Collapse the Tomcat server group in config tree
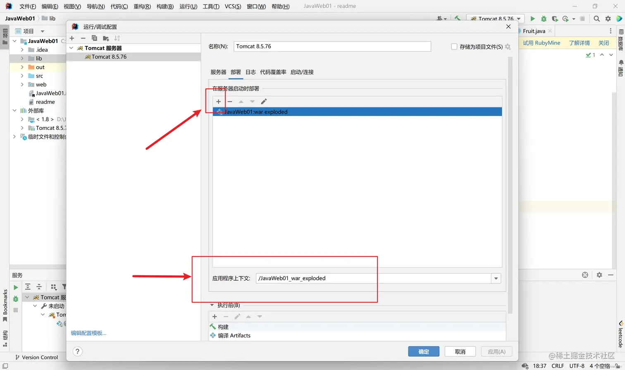Screen dimensions: 625x370 click(x=72, y=48)
